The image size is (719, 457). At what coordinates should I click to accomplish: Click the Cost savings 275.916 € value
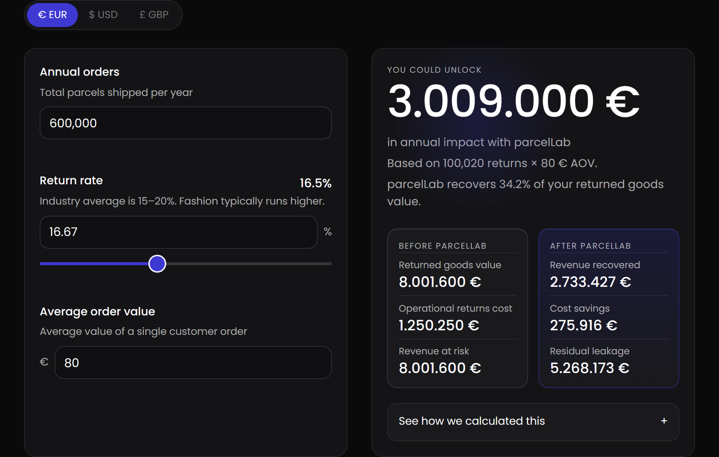(584, 325)
